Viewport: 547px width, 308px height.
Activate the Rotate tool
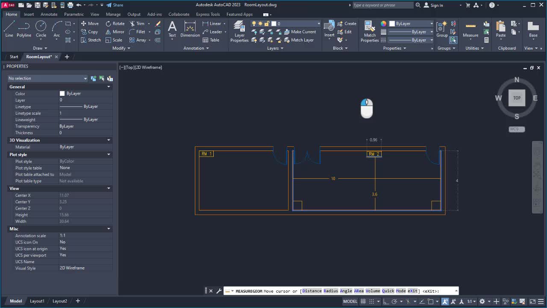(x=115, y=24)
